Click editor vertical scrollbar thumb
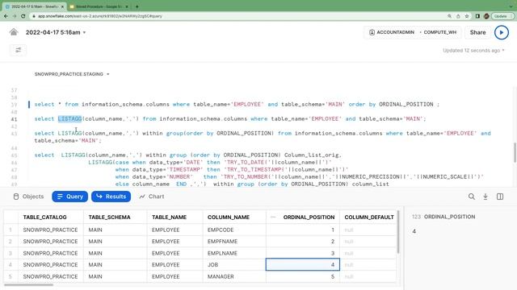The image size is (517, 290). pyautogui.click(x=515, y=152)
